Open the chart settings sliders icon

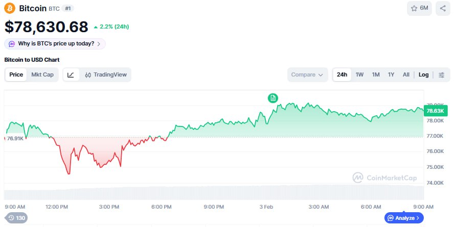click(x=442, y=74)
